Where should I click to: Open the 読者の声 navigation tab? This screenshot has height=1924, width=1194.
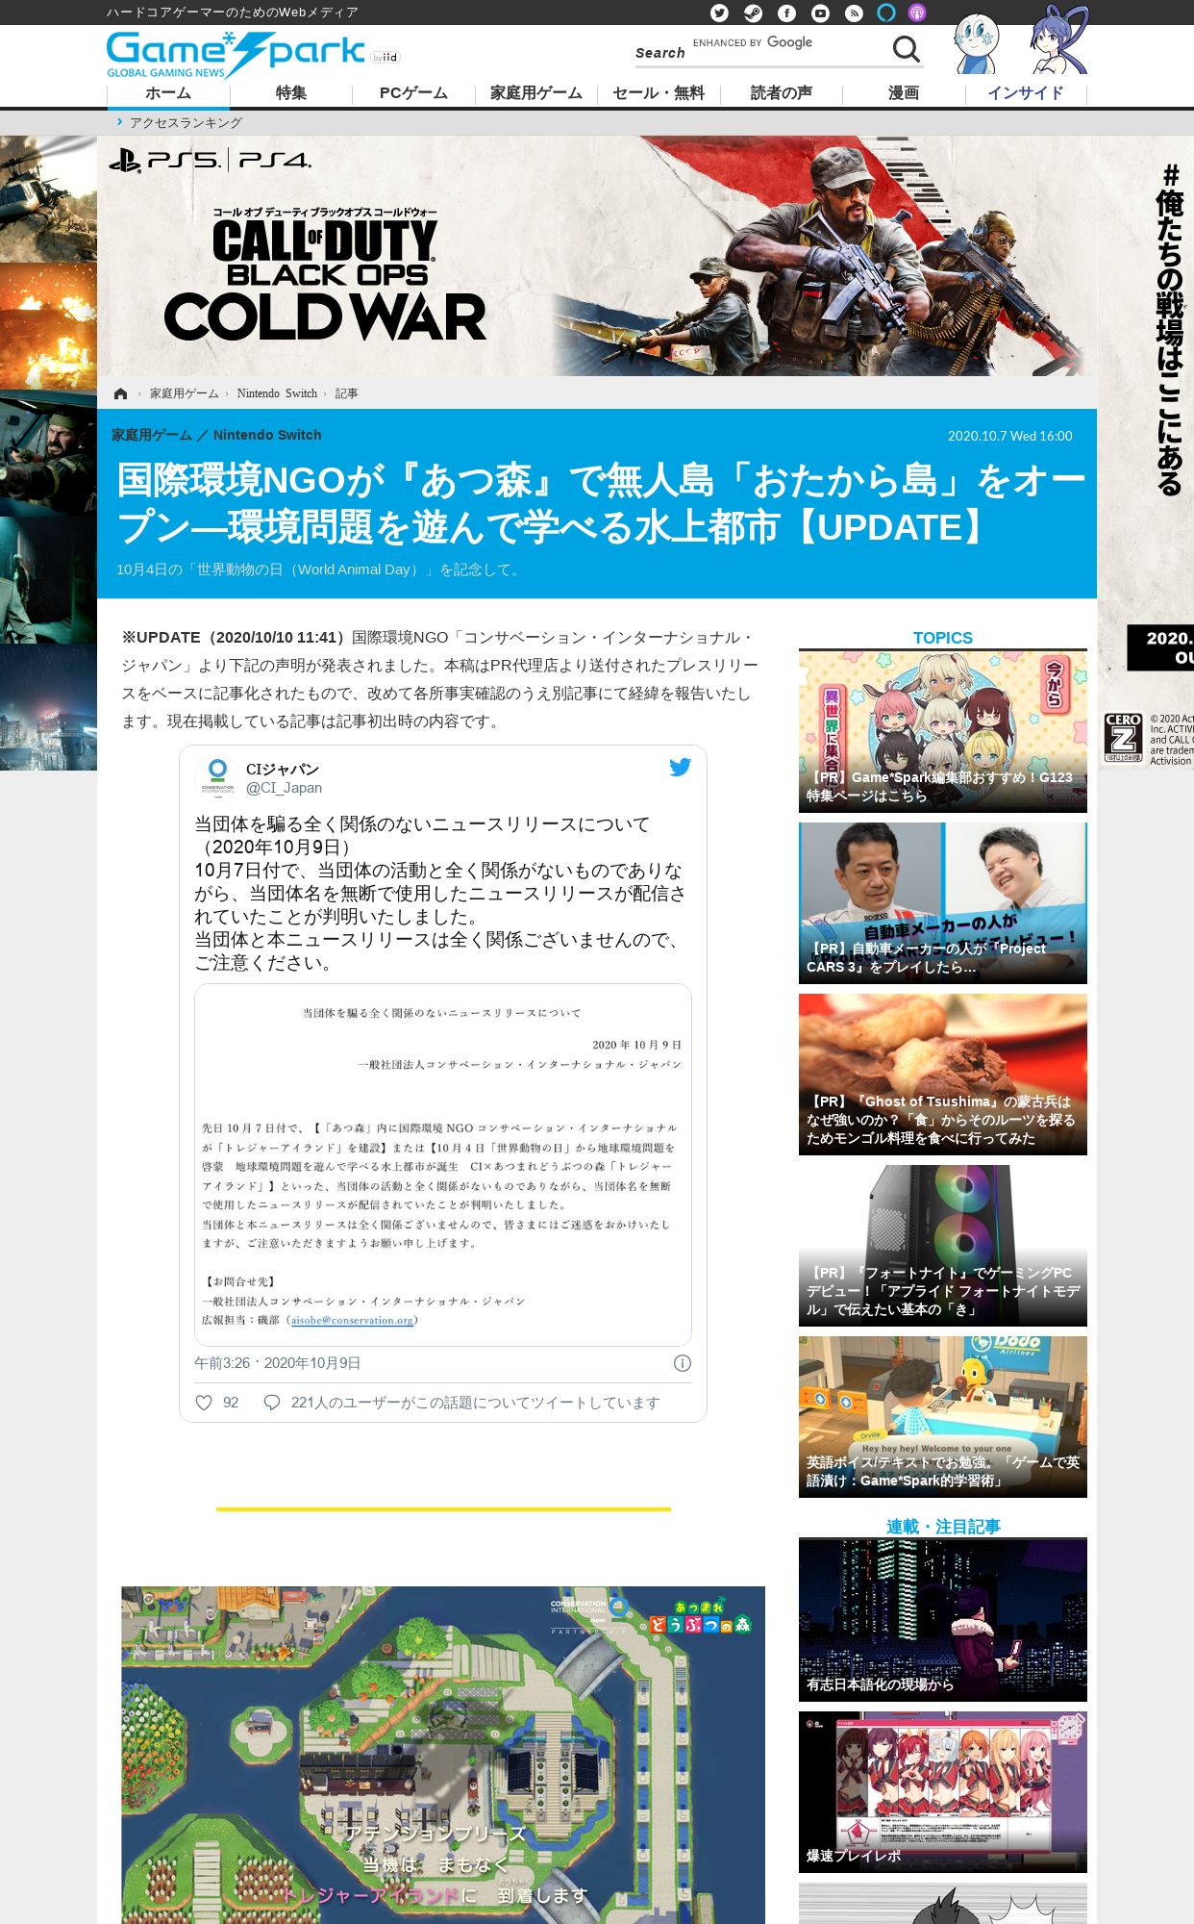click(782, 93)
